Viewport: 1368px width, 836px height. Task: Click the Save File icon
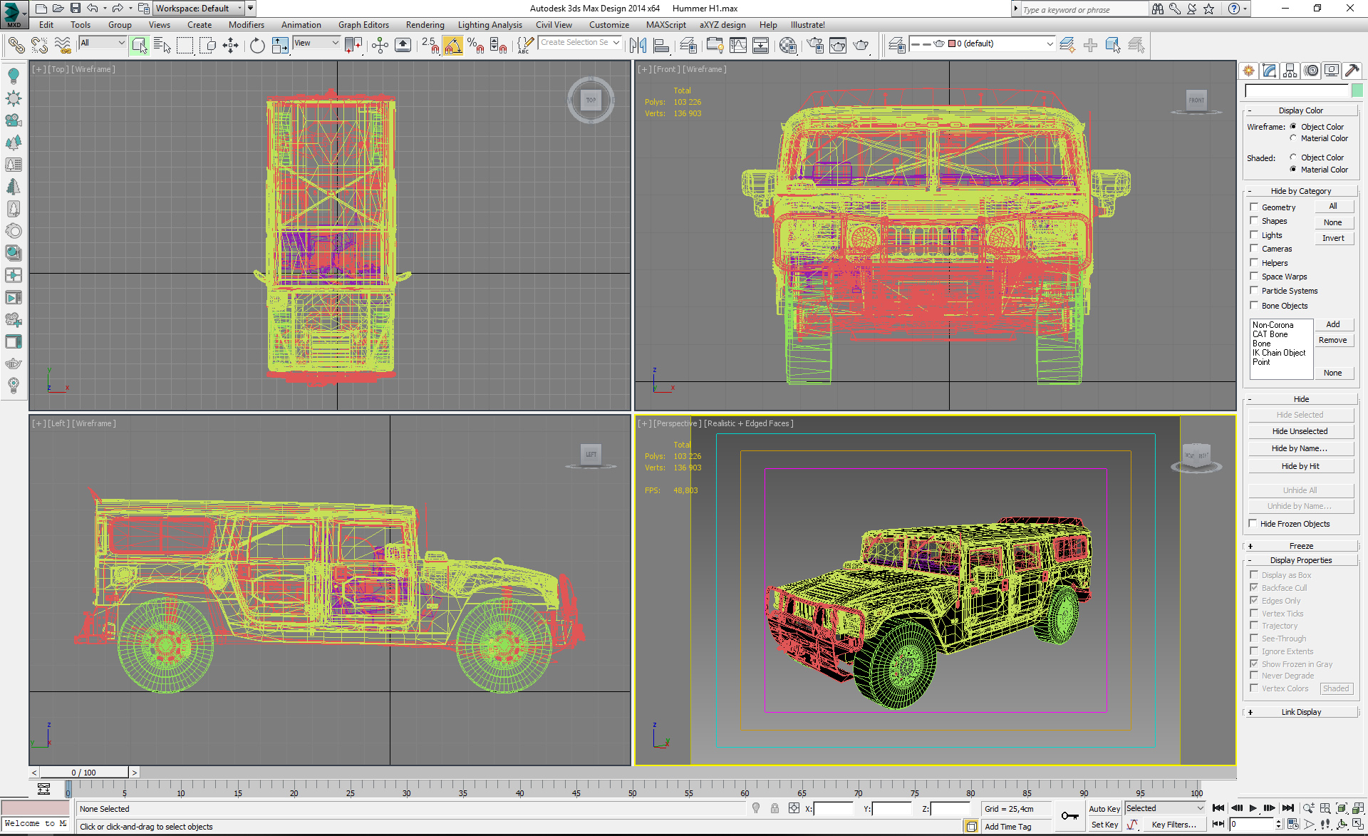76,9
